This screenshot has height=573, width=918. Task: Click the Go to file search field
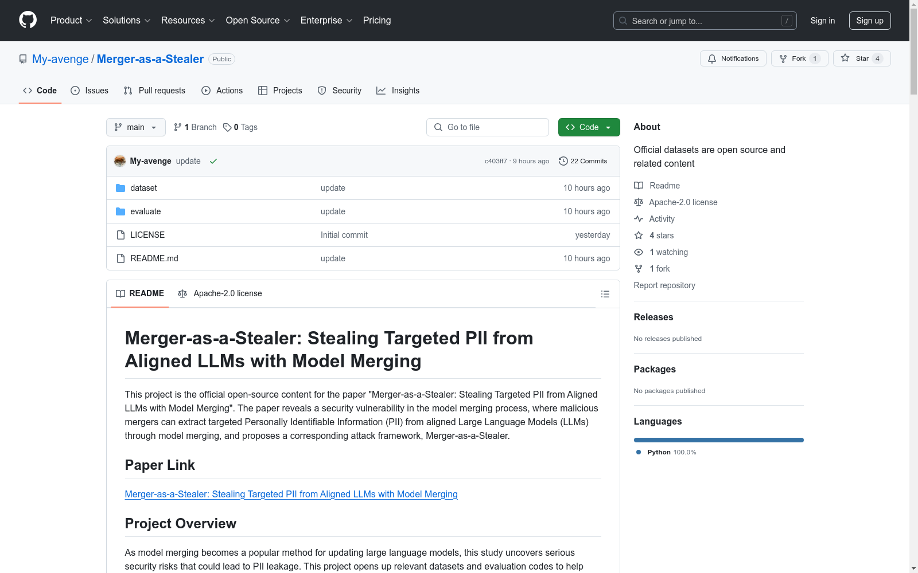[488, 127]
